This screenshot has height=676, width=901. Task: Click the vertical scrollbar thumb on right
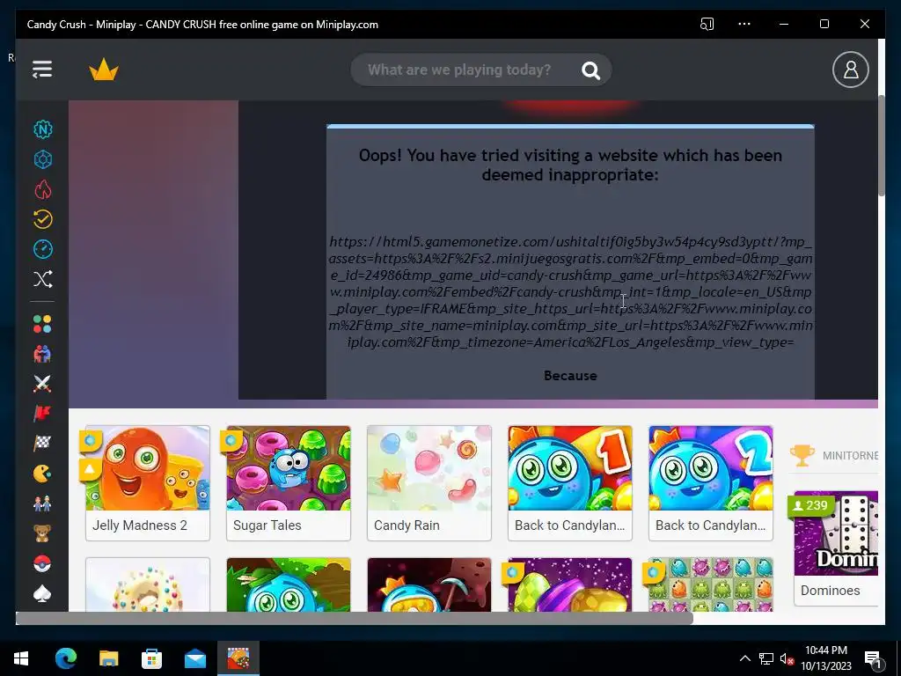(x=882, y=145)
